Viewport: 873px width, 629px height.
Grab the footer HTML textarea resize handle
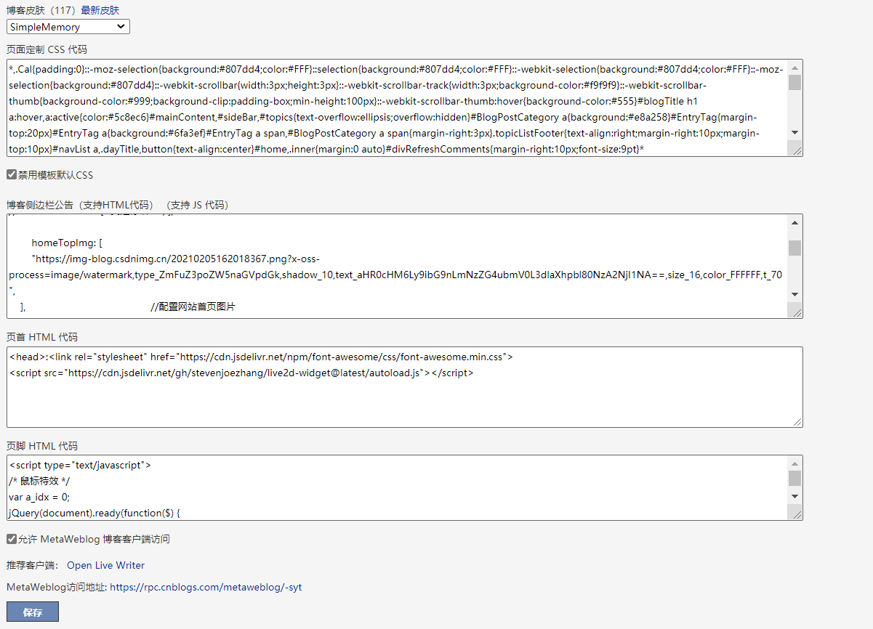tap(796, 514)
